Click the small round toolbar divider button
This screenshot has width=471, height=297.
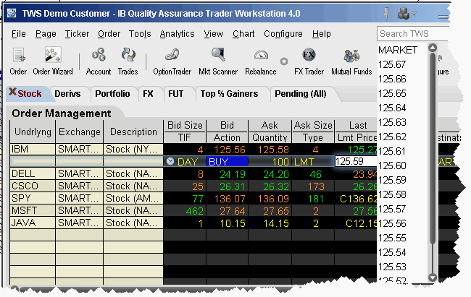[x=284, y=61]
